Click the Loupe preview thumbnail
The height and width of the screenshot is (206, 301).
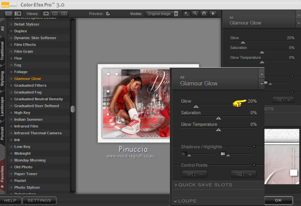[x=282, y=157]
